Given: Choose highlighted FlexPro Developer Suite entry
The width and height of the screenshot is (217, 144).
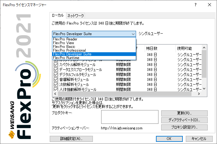Looking at the screenshot, I should pos(94,54).
